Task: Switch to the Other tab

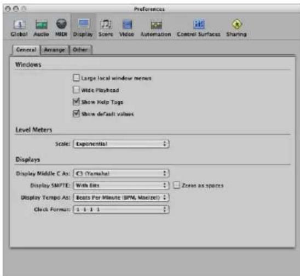Action: click(x=80, y=50)
